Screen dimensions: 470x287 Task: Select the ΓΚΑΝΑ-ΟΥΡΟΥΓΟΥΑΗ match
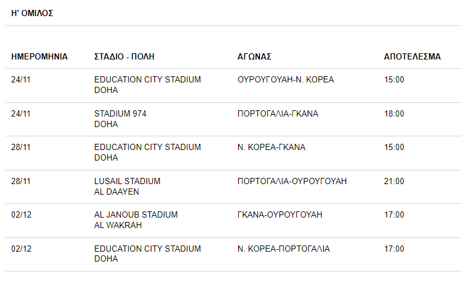[x=280, y=215]
